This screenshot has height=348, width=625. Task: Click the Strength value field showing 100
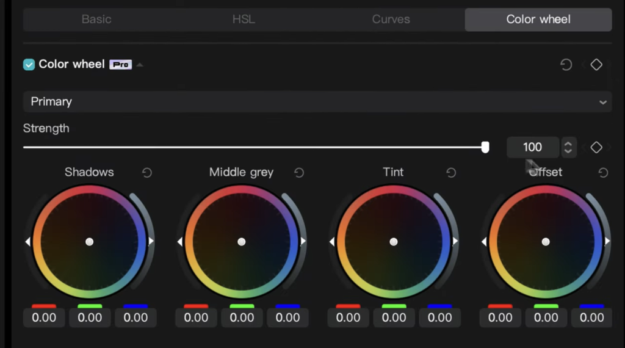(x=532, y=148)
